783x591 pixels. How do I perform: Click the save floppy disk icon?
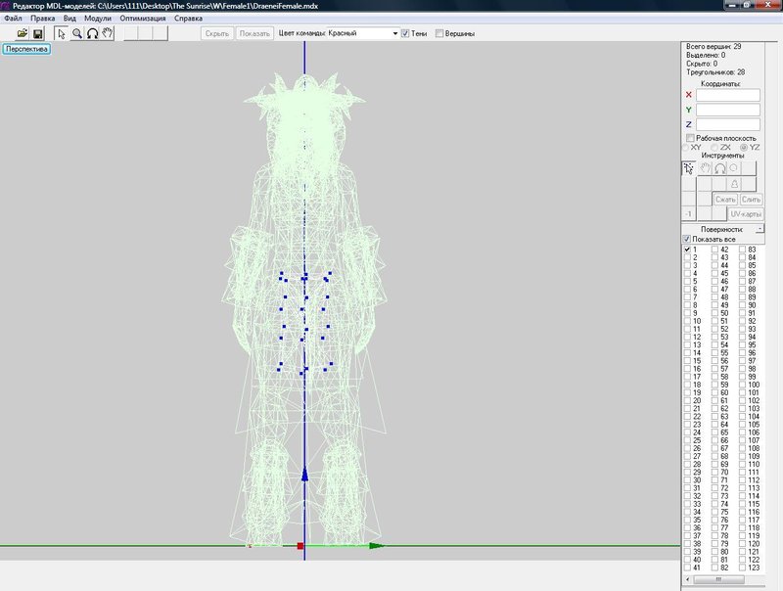38,33
